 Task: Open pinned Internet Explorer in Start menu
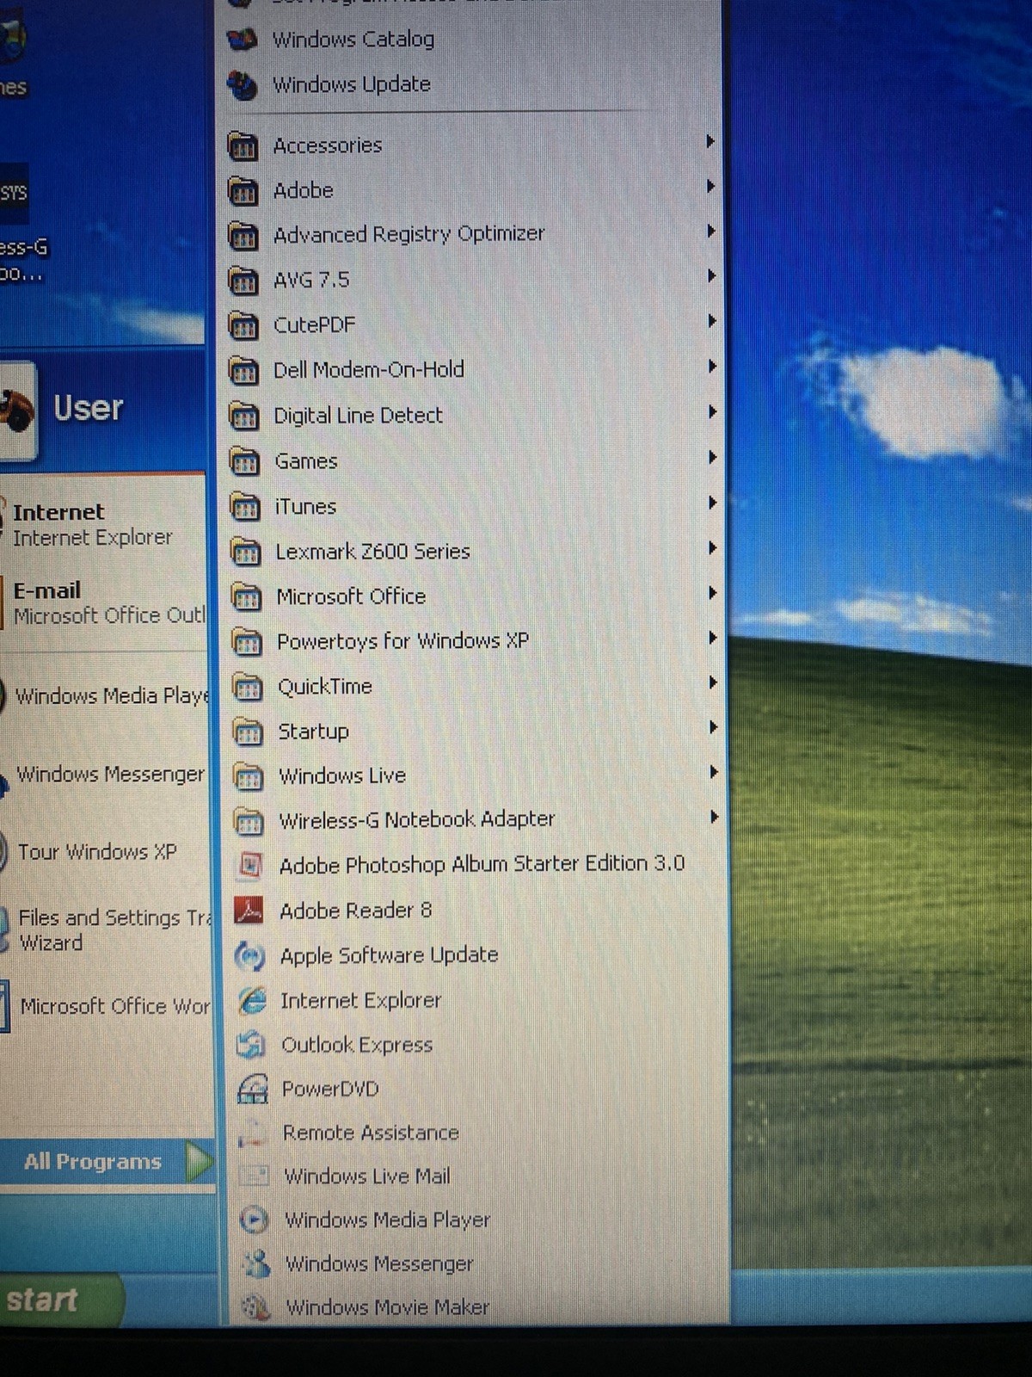(103, 524)
